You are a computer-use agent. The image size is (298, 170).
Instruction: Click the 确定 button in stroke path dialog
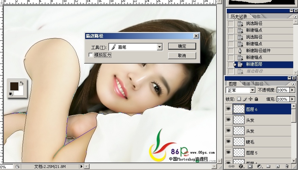[182, 46]
